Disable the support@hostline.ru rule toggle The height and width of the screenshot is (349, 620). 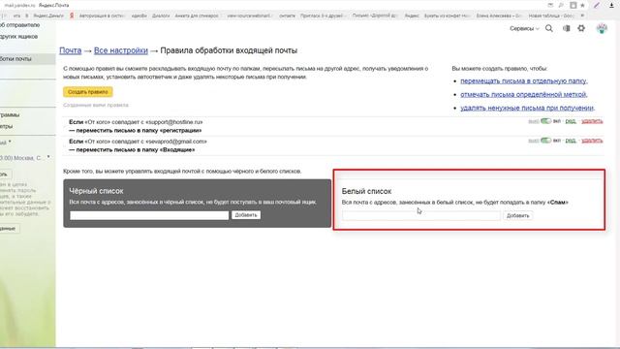pyautogui.click(x=545, y=121)
